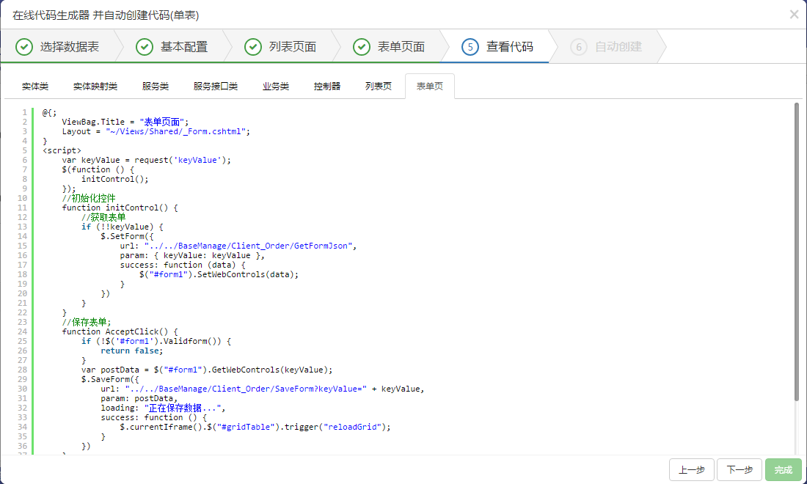
Task: Click the circled number 6 step icon
Action: tap(579, 47)
